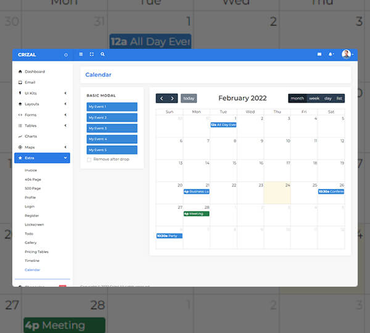The height and width of the screenshot is (333, 370).
Task: Switch calendar to list view
Action: (x=339, y=98)
